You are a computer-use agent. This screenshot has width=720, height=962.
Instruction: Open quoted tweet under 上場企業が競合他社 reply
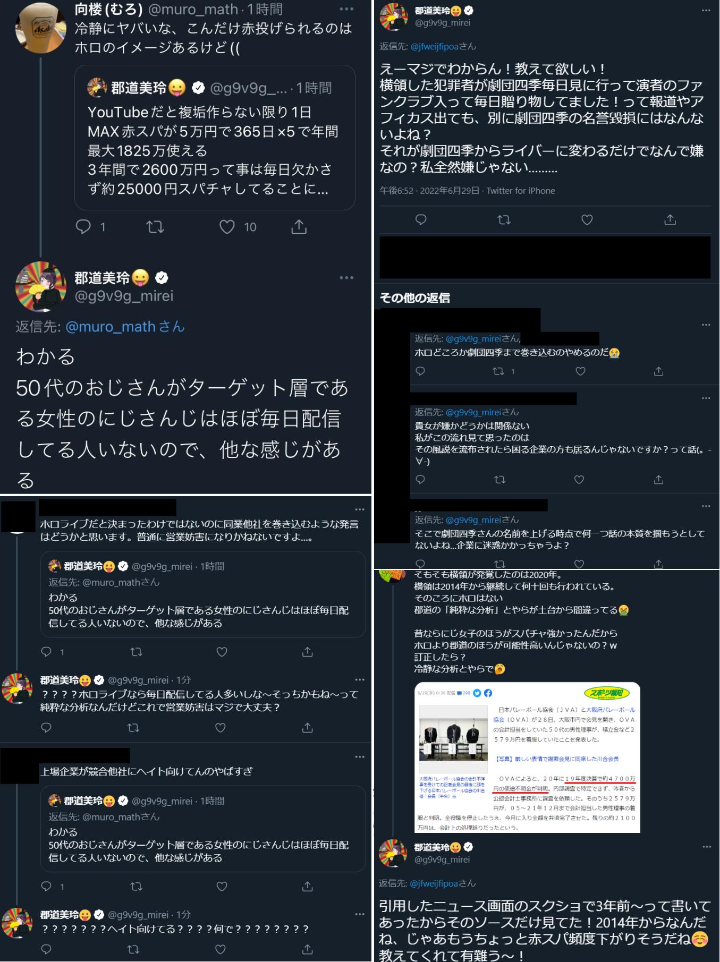(203, 829)
